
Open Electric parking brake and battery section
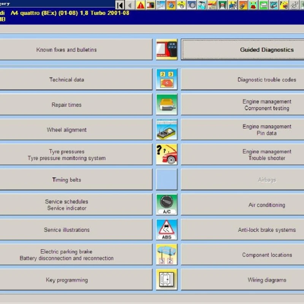click(76, 255)
